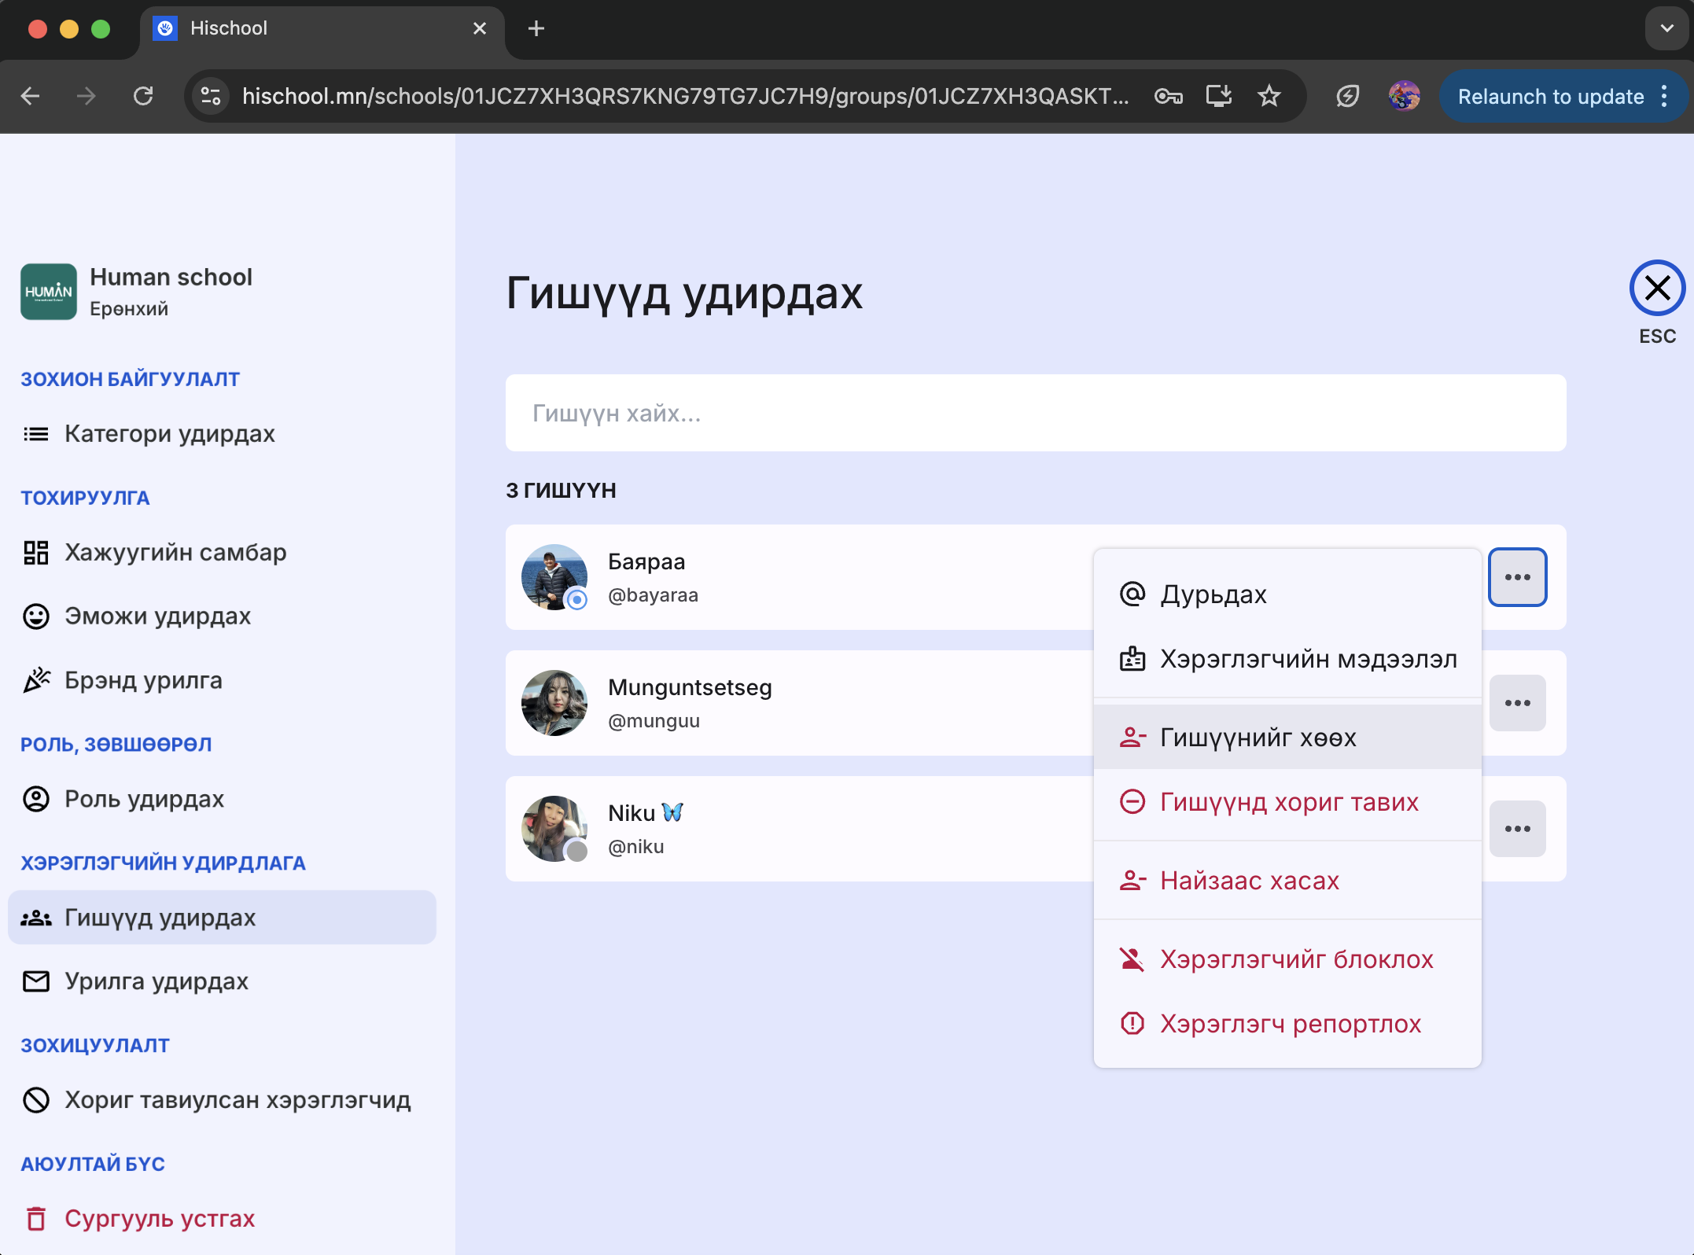The width and height of the screenshot is (1694, 1255).
Task: Expand the Chrome tab search chevron
Action: pyautogui.click(x=1666, y=28)
